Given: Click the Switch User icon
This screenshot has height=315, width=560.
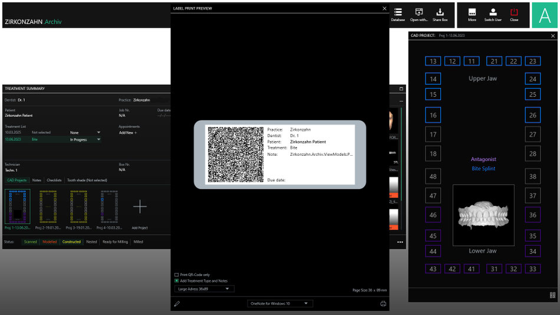Looking at the screenshot, I should 493,13.
